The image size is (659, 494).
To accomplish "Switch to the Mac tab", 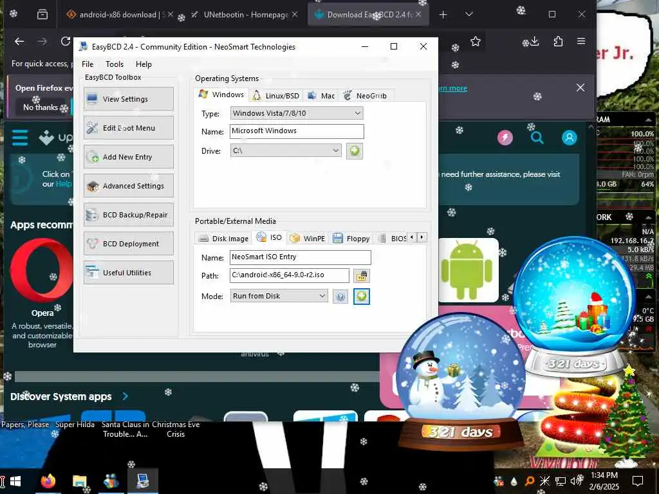I will click(x=321, y=96).
